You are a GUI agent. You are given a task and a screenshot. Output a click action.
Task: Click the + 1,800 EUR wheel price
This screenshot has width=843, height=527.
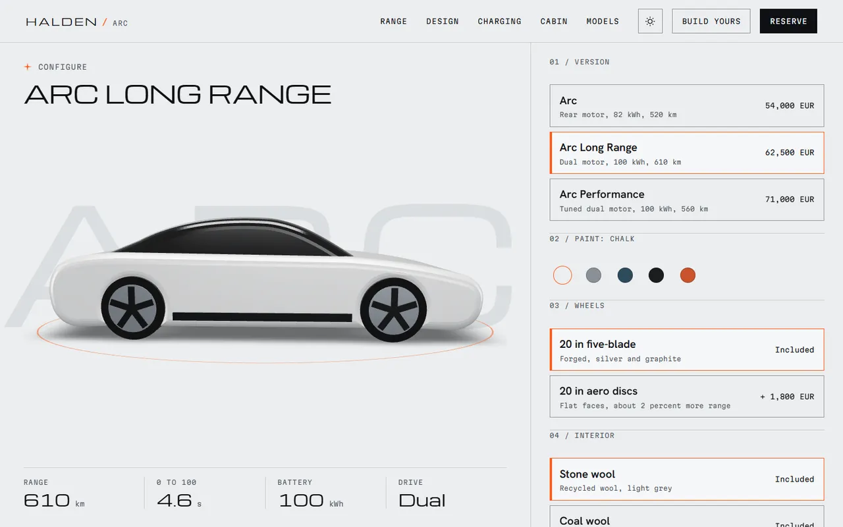pos(787,397)
